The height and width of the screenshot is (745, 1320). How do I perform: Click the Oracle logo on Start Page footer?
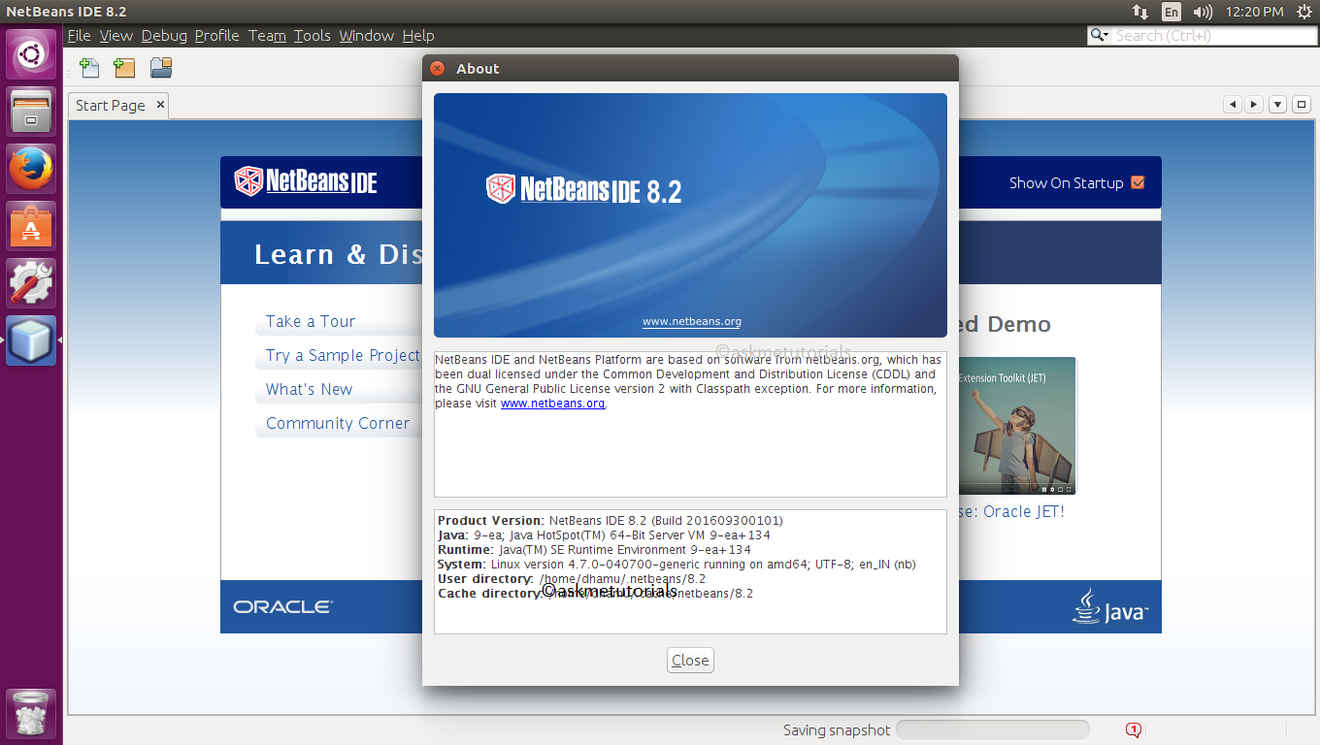pyautogui.click(x=282, y=606)
